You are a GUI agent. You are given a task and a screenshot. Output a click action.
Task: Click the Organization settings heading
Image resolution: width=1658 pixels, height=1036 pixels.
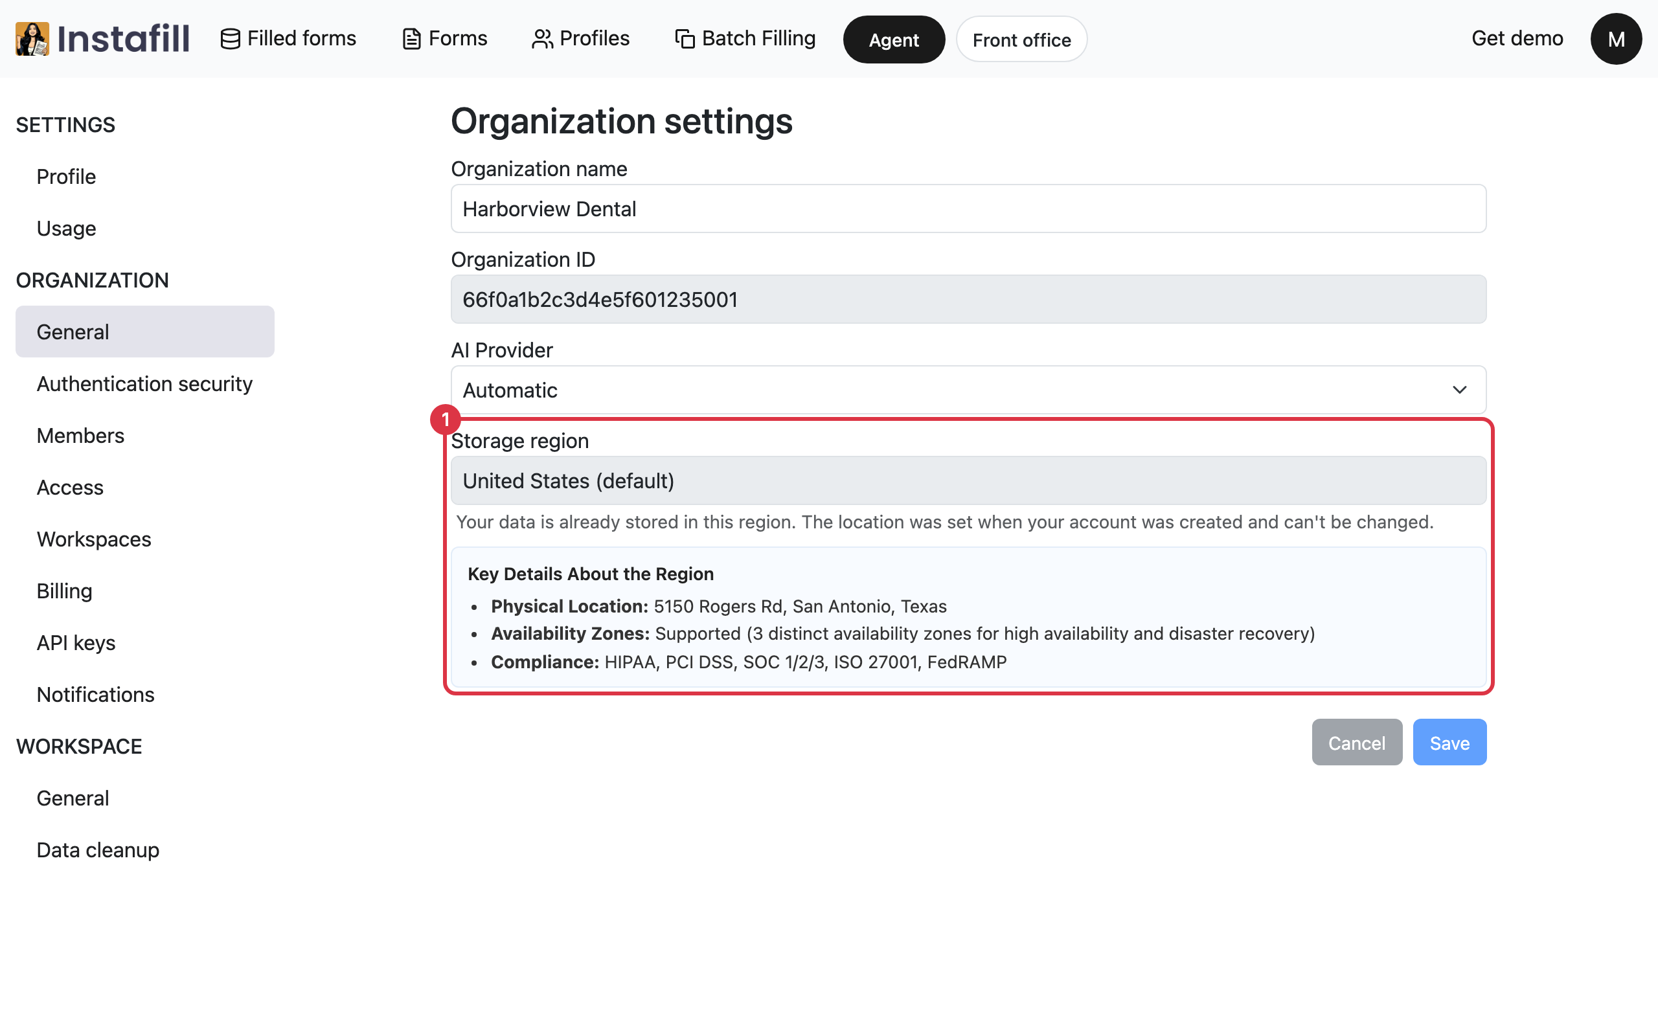[x=621, y=121]
